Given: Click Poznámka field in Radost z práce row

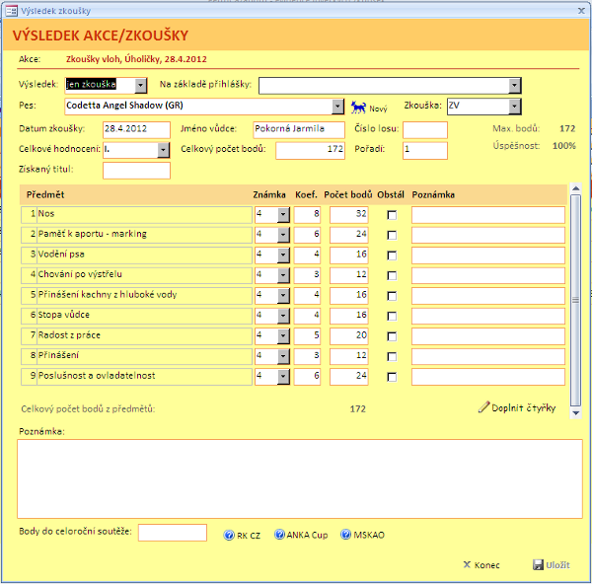Looking at the screenshot, I should point(488,336).
